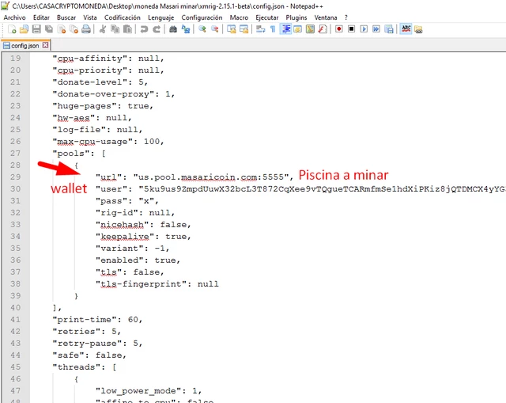Viewport: 506px width, 403px height.
Task: Click the "max-cpu-usage": 100 line
Action: (x=108, y=142)
